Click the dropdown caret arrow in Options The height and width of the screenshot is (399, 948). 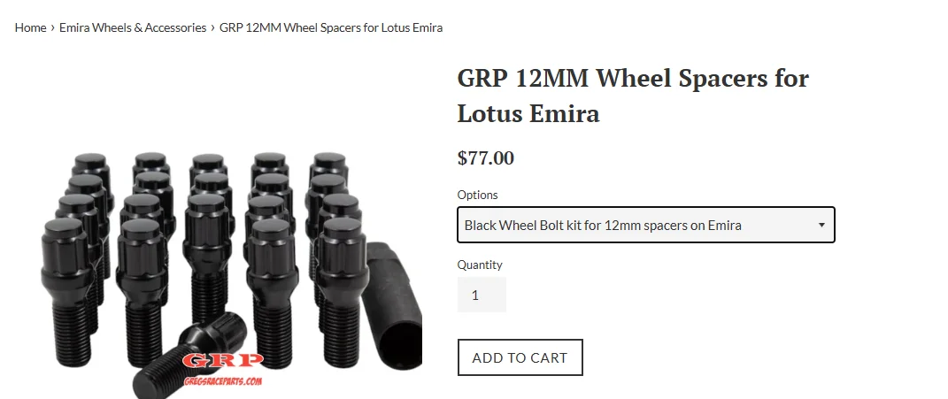coord(821,225)
